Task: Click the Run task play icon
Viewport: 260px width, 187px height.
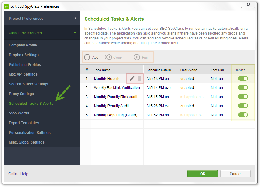Action: [137, 57]
